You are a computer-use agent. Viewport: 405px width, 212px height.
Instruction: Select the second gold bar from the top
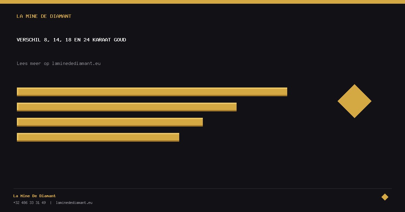(127, 107)
